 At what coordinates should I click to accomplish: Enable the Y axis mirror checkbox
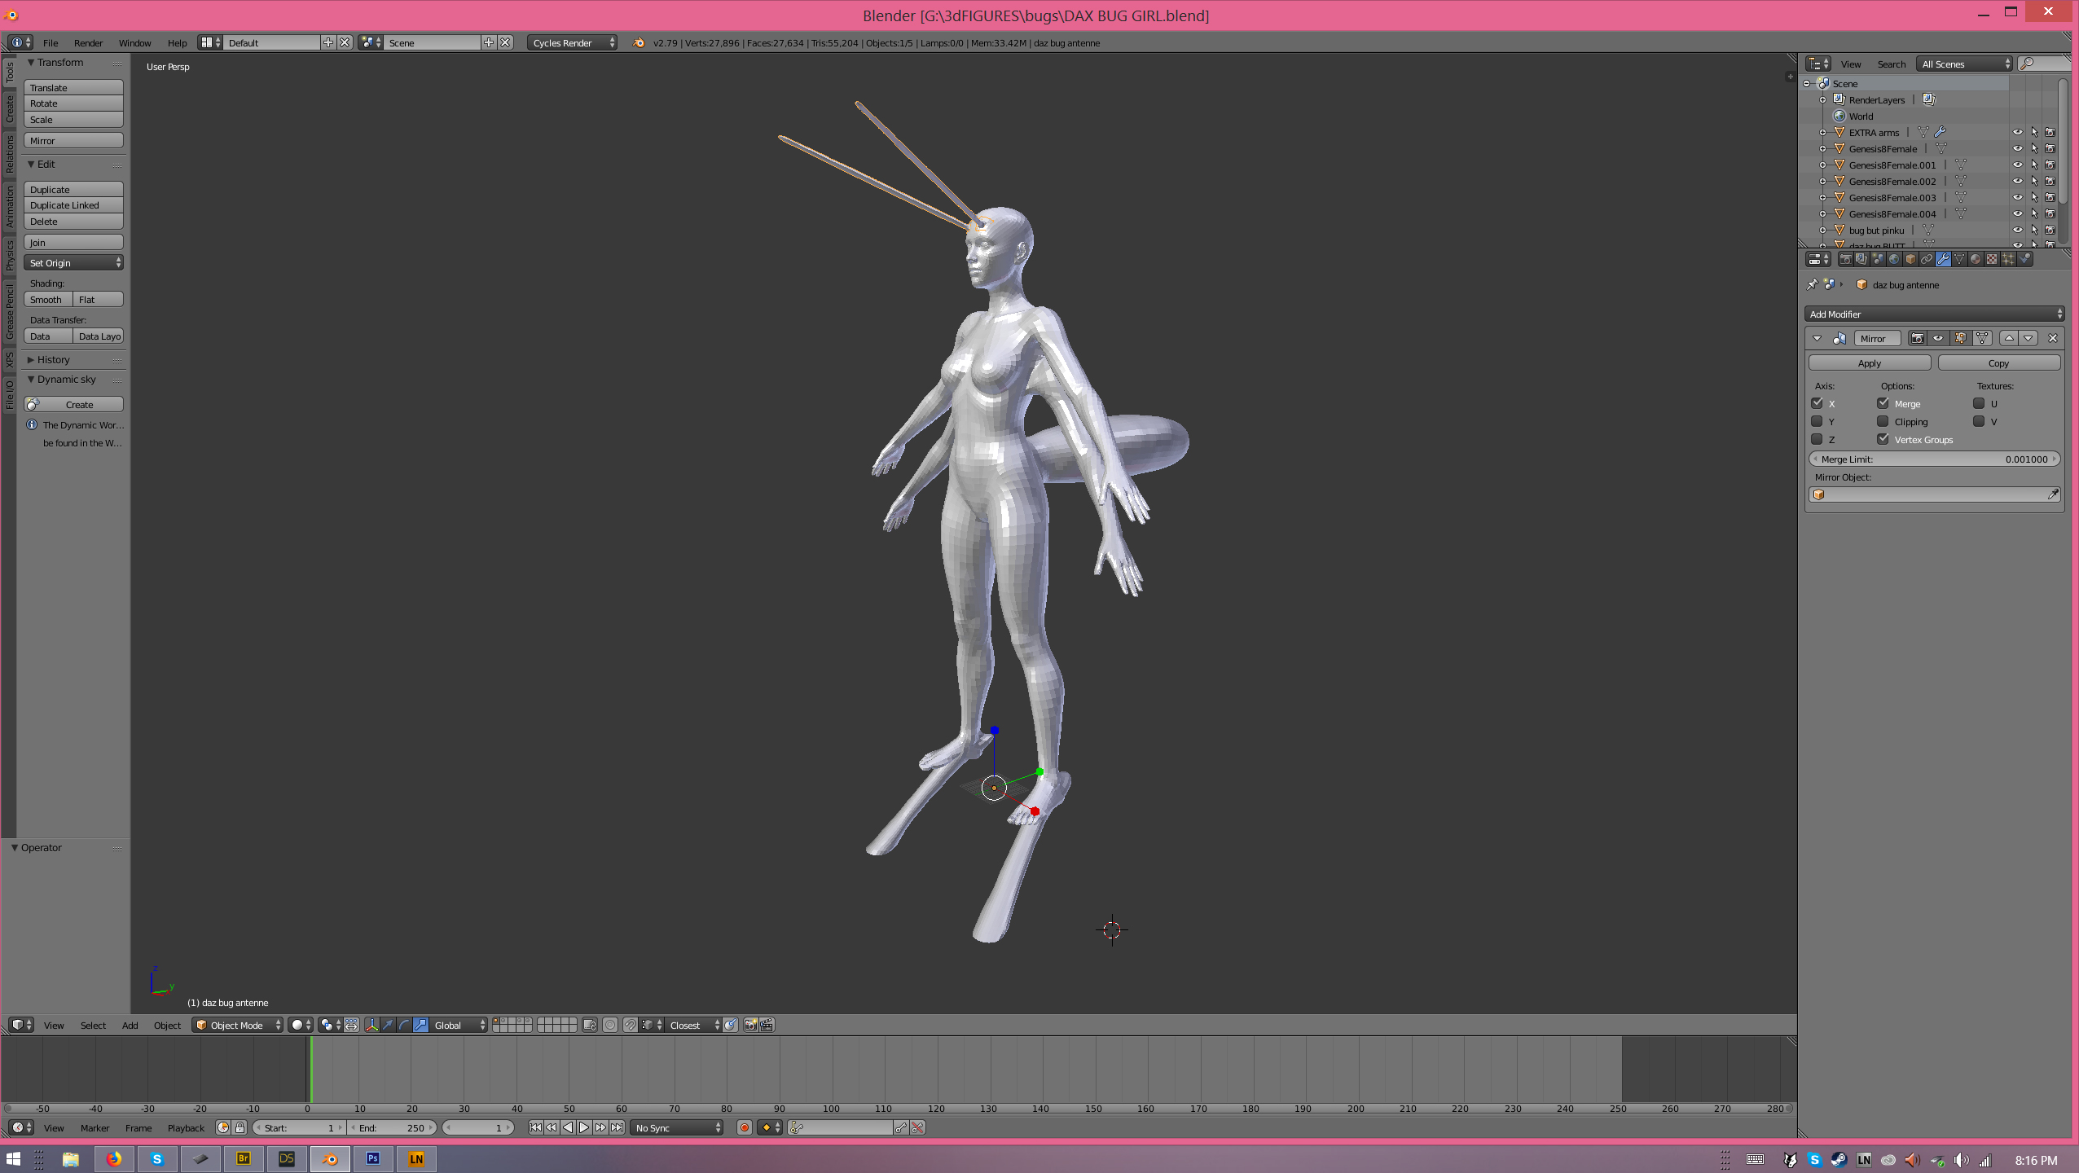coord(1817,421)
